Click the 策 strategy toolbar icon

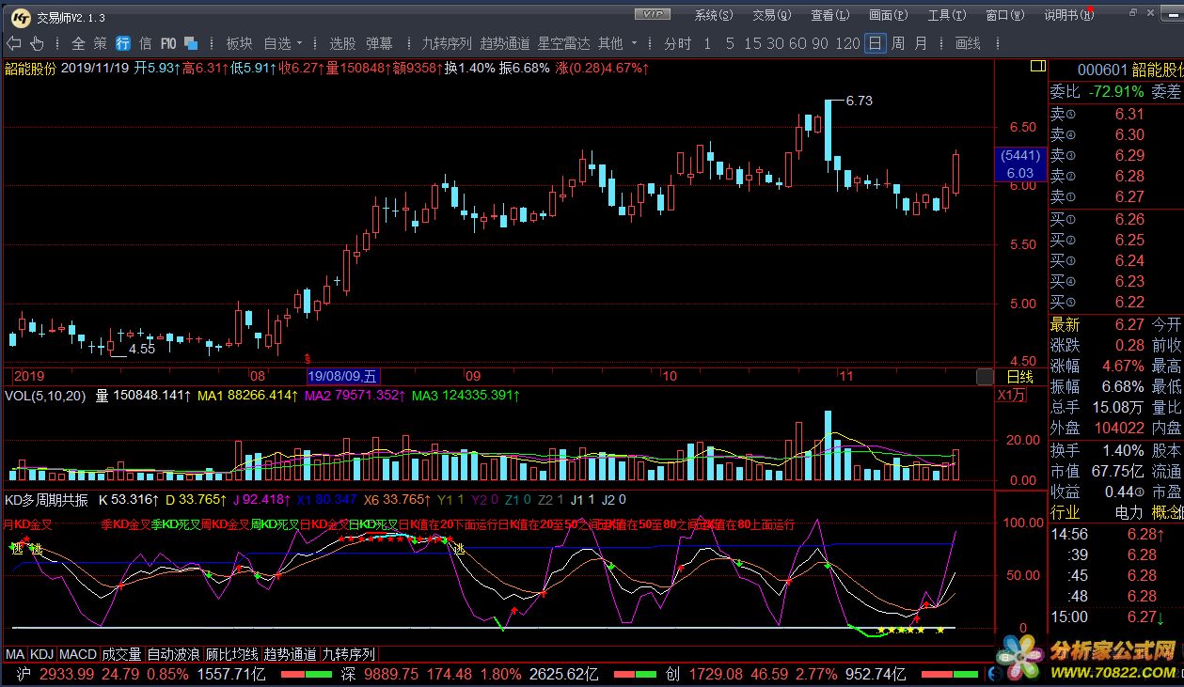tap(101, 43)
